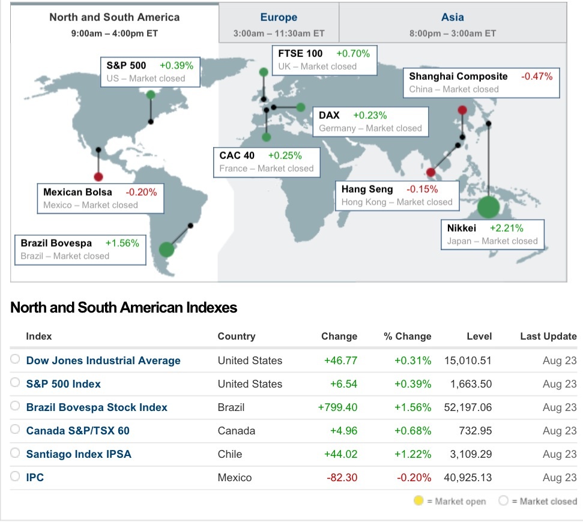The image size is (583, 522).
Task: Click the -82.30 change value
Action: (342, 478)
